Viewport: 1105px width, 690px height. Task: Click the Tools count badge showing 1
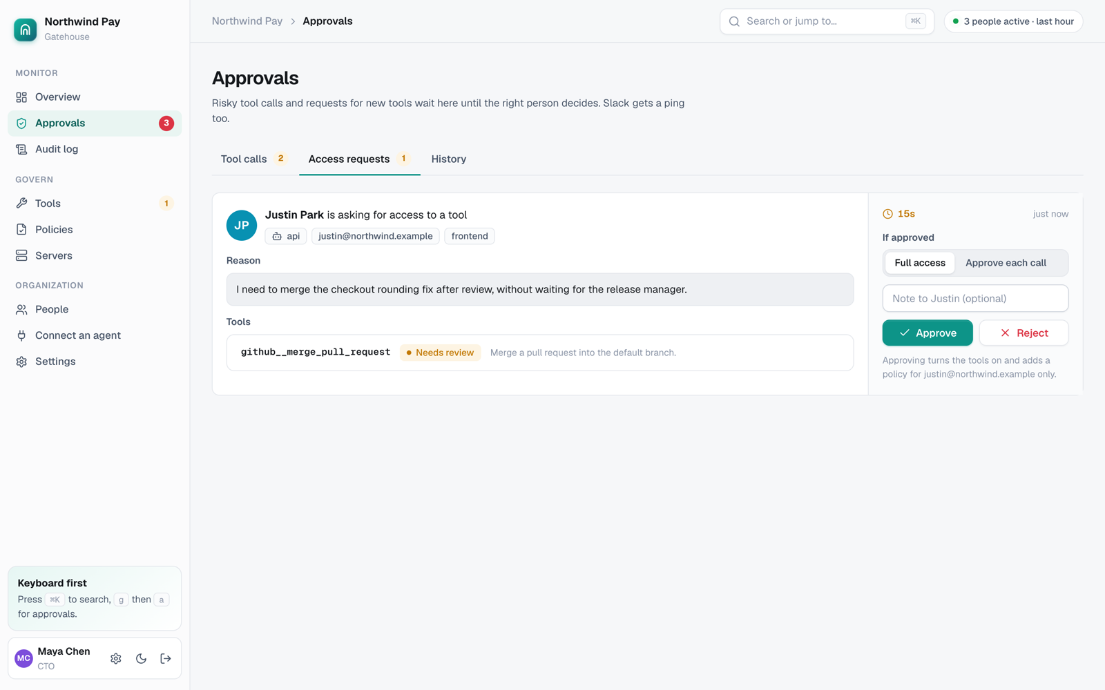(x=166, y=204)
